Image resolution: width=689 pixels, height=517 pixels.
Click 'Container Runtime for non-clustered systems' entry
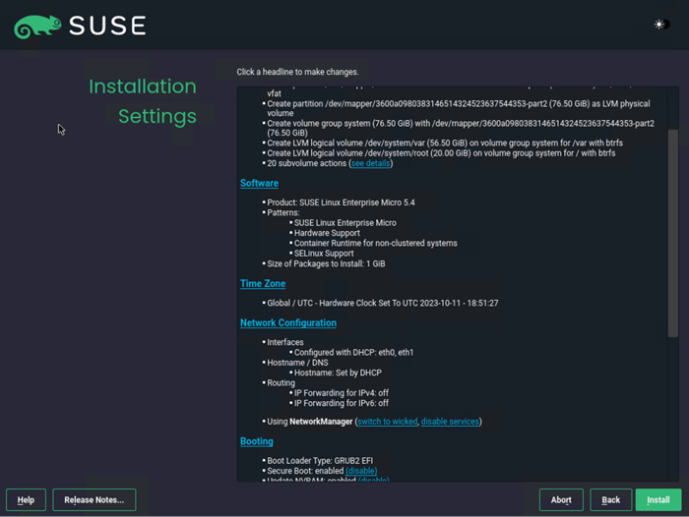click(x=376, y=243)
